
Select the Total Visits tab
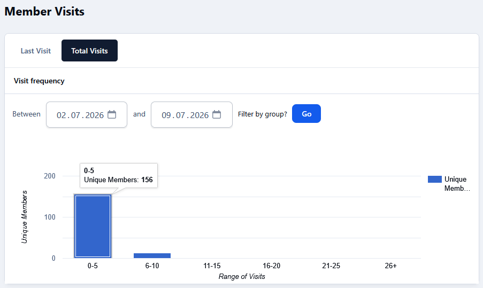point(89,51)
